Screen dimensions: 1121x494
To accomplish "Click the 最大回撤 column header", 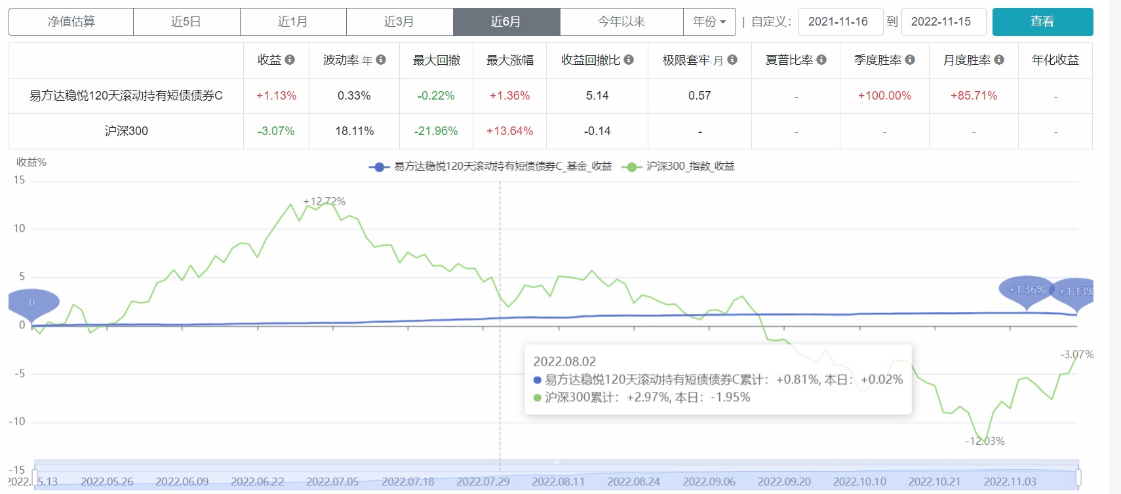I will [x=437, y=60].
